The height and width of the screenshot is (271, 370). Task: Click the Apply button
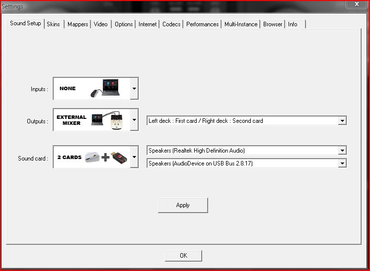(183, 205)
